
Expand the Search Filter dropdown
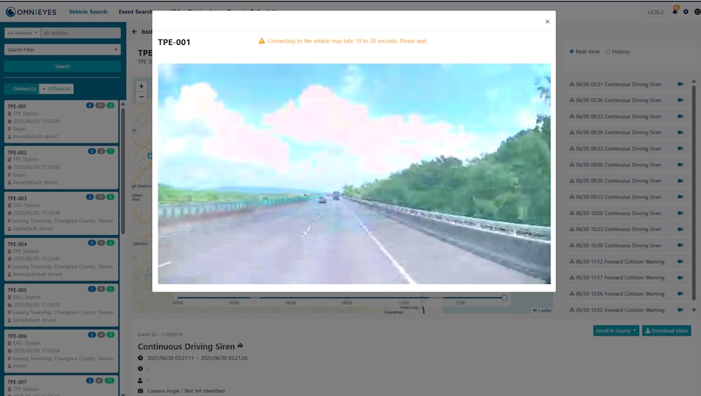coord(62,50)
